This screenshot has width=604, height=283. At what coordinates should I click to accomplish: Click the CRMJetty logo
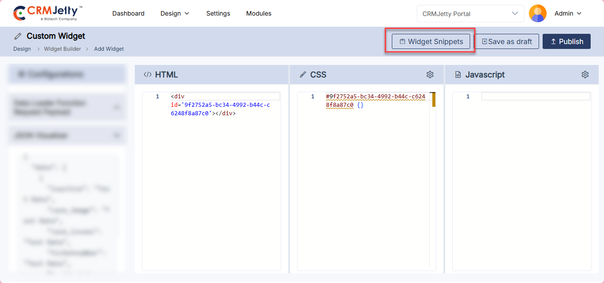[48, 13]
